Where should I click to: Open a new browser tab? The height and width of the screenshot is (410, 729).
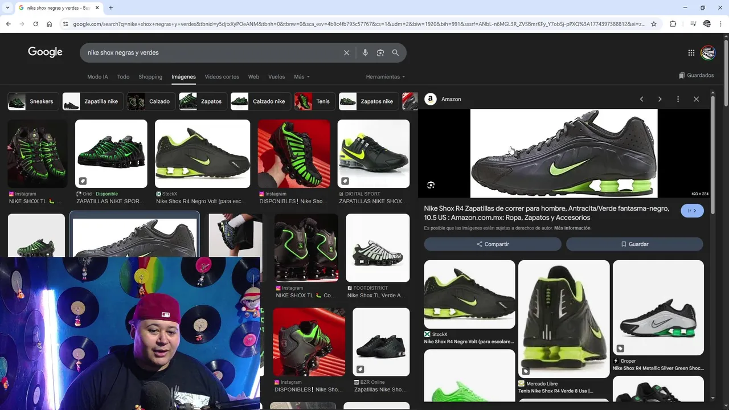point(110,8)
